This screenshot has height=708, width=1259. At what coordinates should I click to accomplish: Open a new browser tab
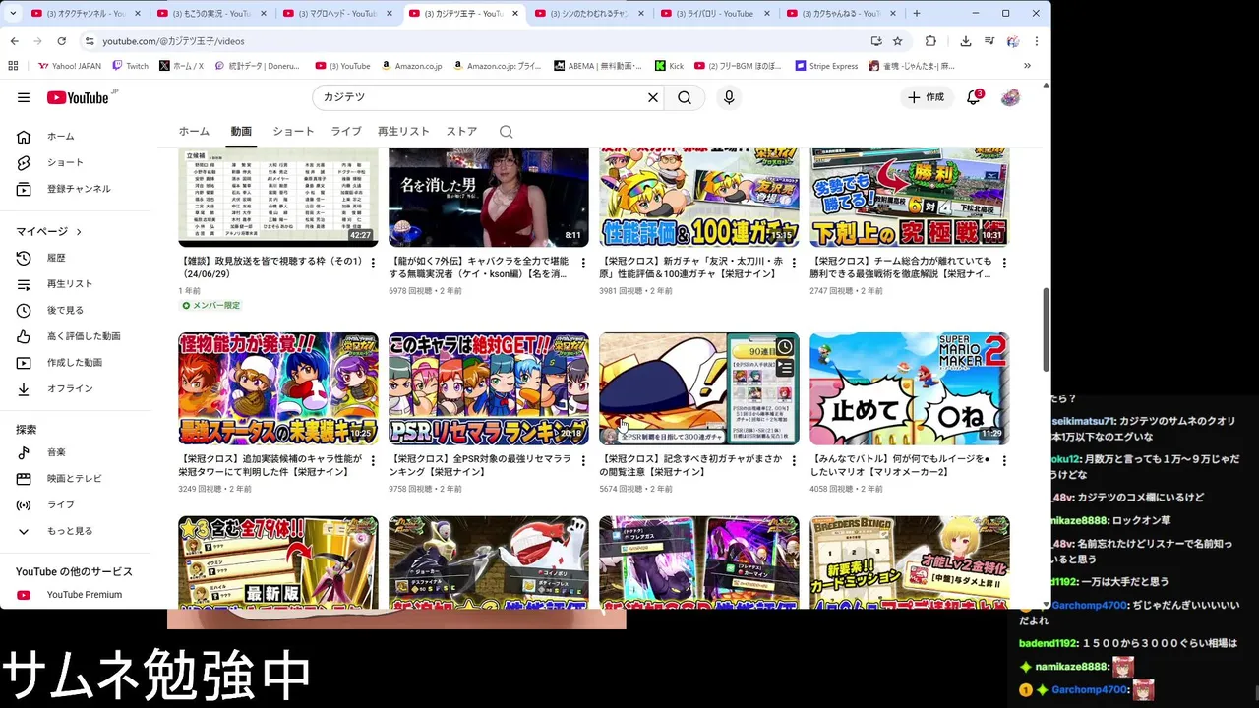click(917, 14)
